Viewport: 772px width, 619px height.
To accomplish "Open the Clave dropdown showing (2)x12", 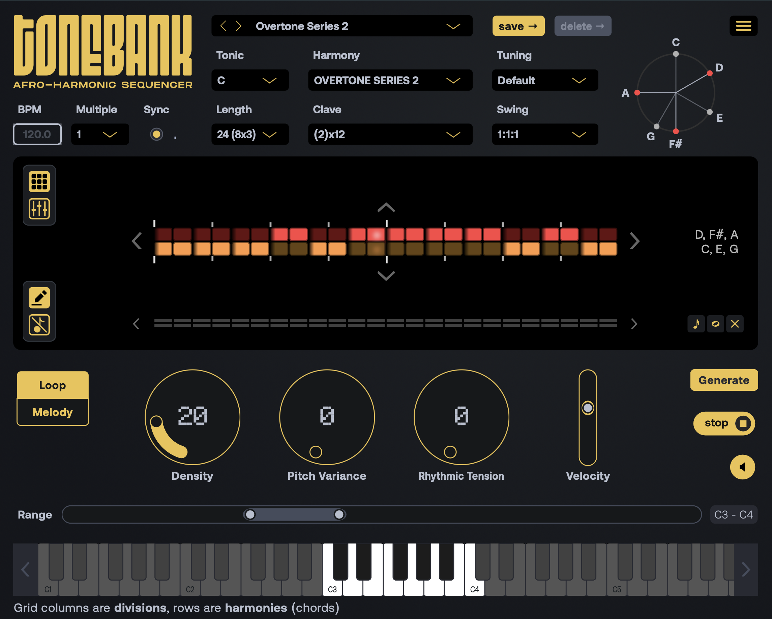I will (x=390, y=134).
